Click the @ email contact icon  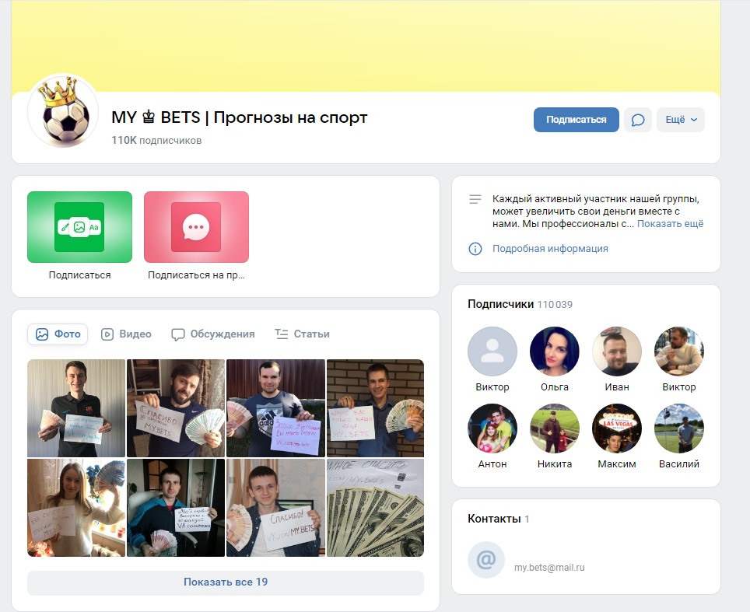click(x=486, y=560)
